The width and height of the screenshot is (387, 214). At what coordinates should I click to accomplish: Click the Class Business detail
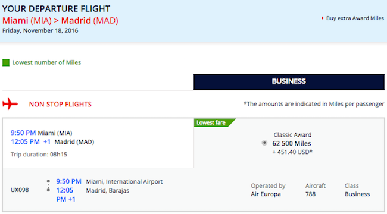(357, 190)
